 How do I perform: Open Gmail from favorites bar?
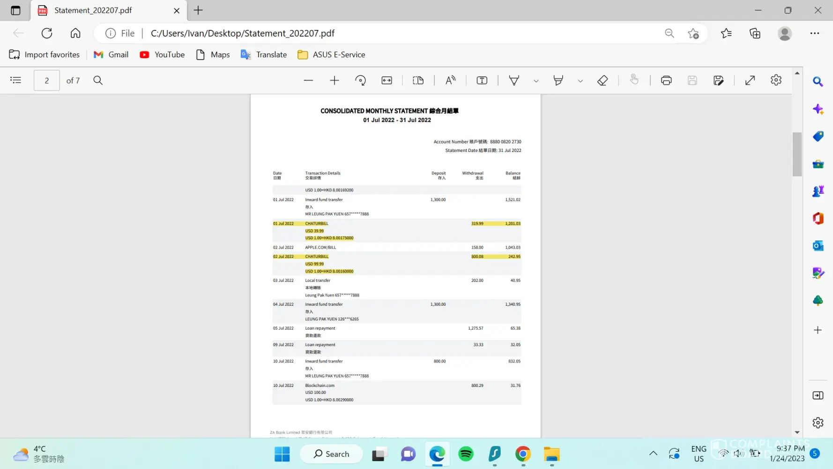click(111, 55)
